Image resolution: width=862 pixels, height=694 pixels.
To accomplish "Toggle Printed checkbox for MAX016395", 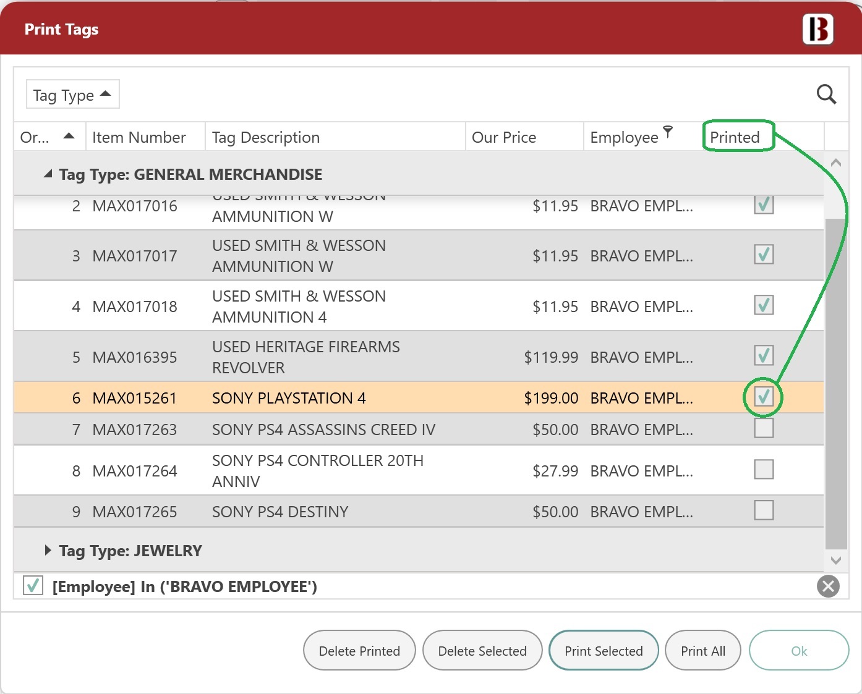I will [x=764, y=355].
